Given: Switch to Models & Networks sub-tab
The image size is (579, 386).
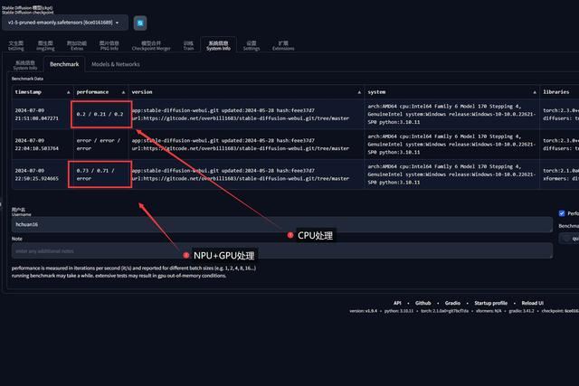Looking at the screenshot, I should click(x=116, y=65).
